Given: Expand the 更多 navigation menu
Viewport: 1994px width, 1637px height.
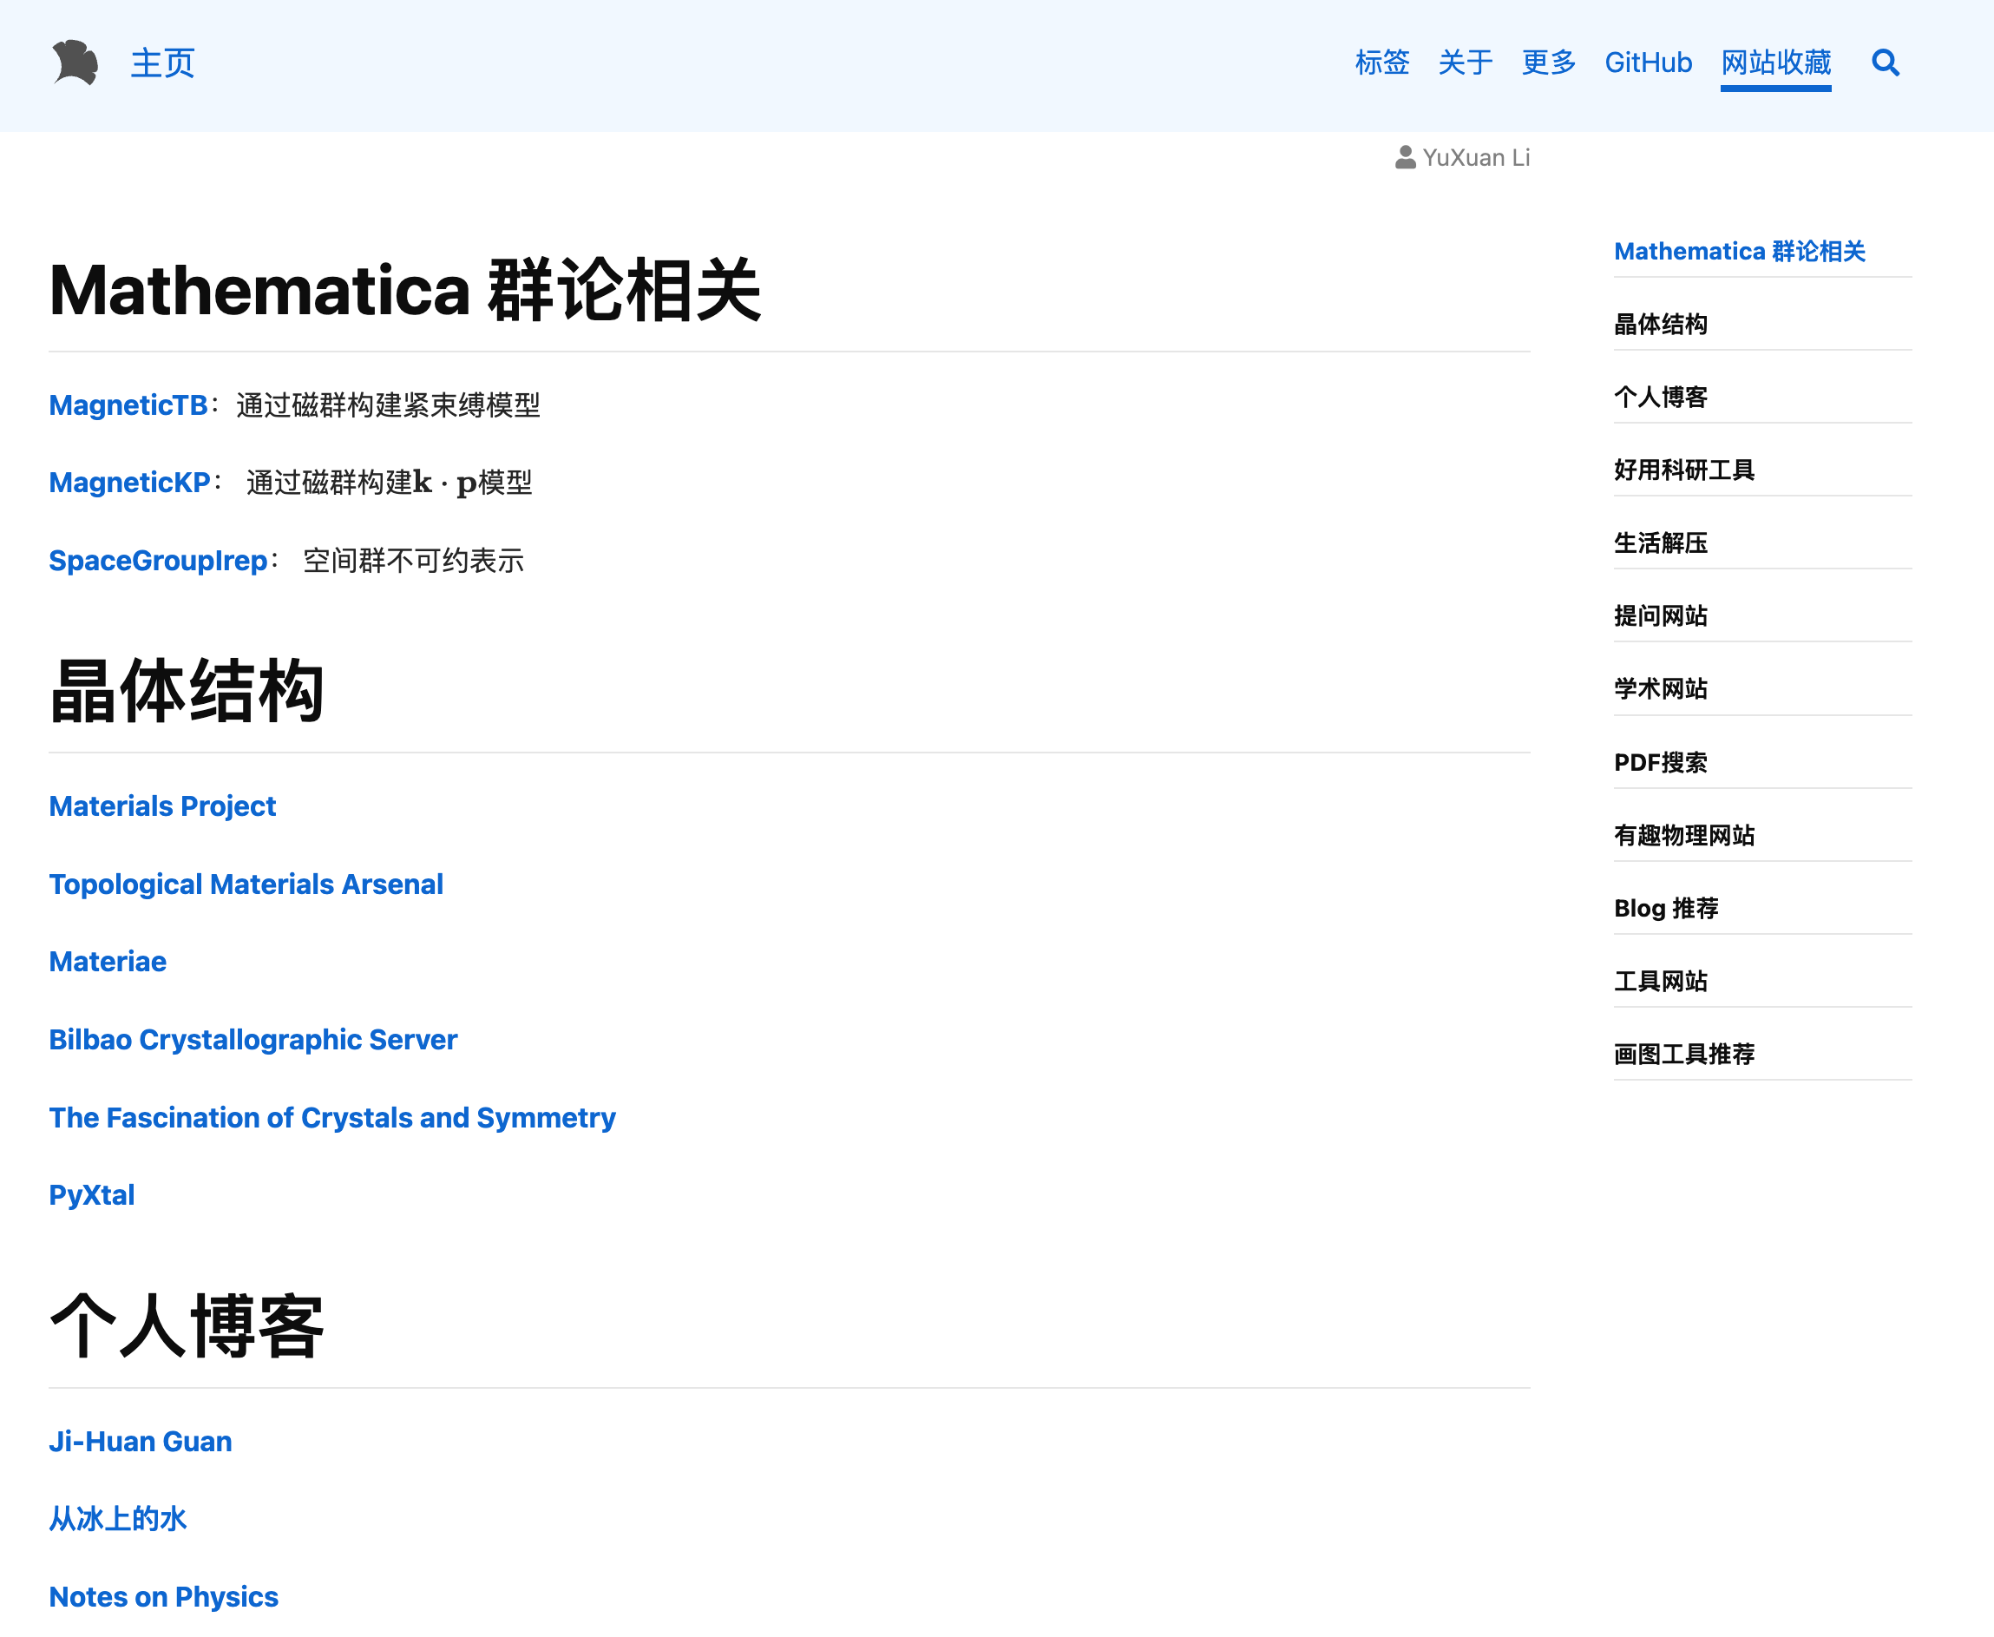Looking at the screenshot, I should [x=1548, y=62].
